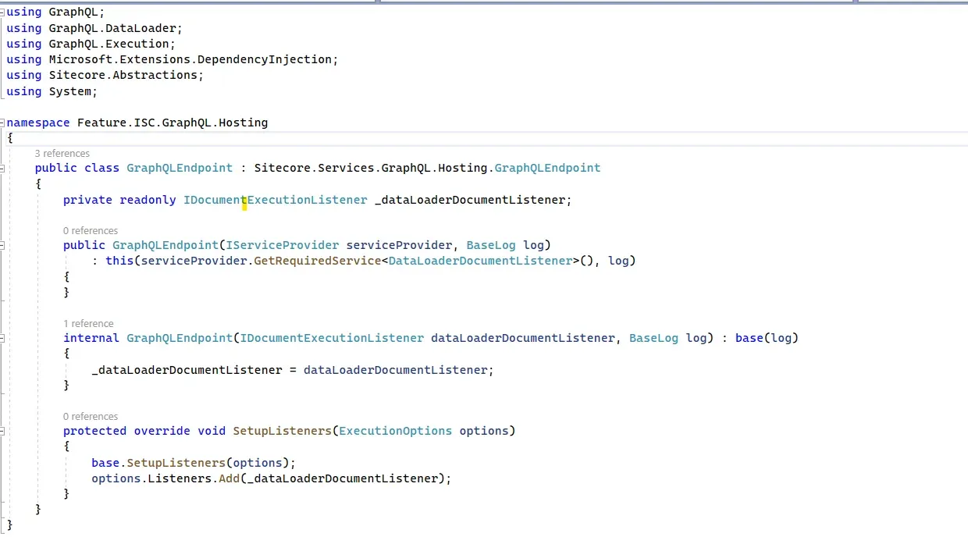Click the 'using System;' line
Image resolution: width=968 pixels, height=544 pixels.
pos(52,91)
